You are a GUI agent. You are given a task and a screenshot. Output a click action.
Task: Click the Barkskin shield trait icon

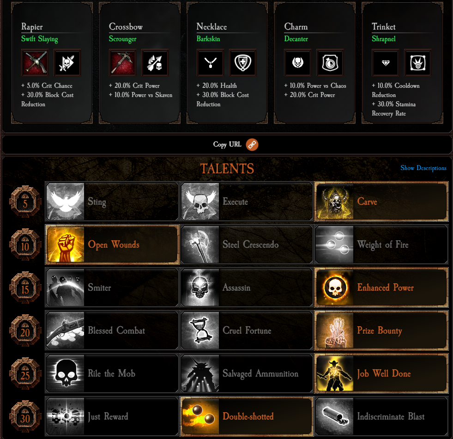[243, 63]
